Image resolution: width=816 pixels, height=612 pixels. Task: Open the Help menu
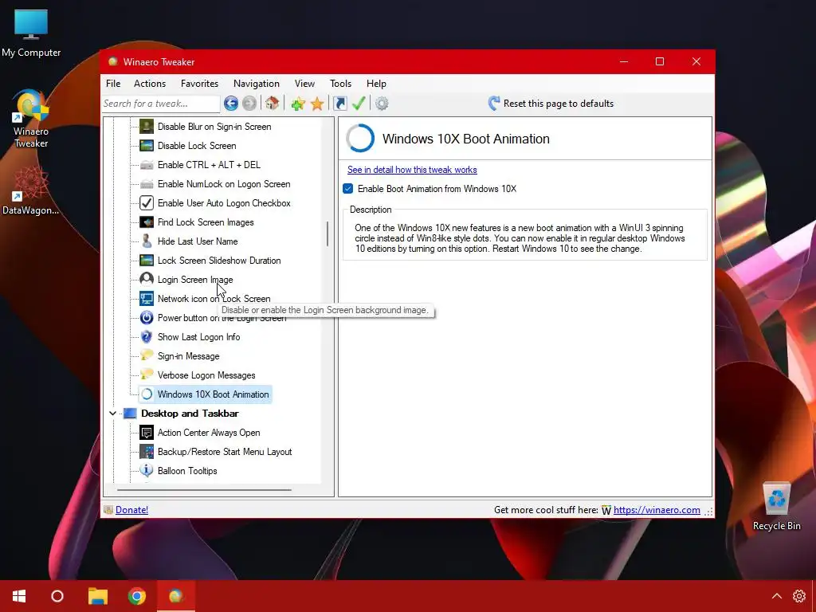376,83
